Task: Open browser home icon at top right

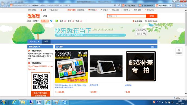Action: pos(178,5)
